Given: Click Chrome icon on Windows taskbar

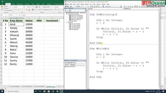Looking at the screenshot, I should click(x=57, y=91).
